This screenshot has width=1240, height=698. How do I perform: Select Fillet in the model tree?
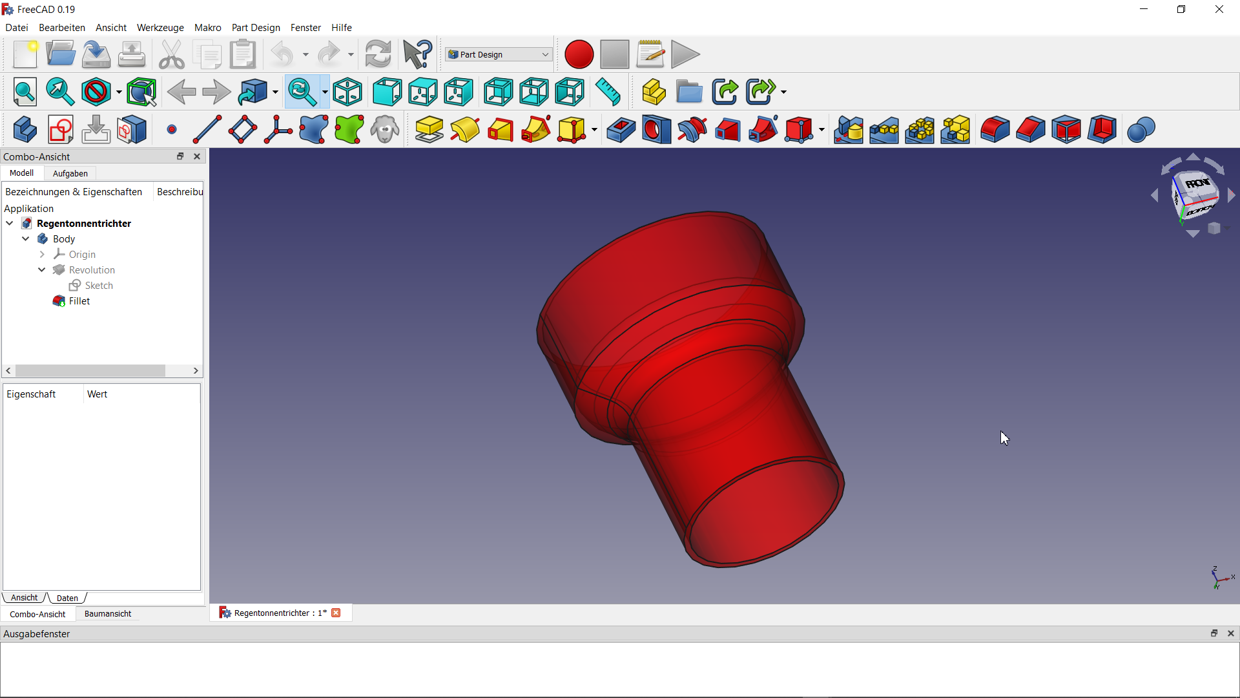point(79,301)
